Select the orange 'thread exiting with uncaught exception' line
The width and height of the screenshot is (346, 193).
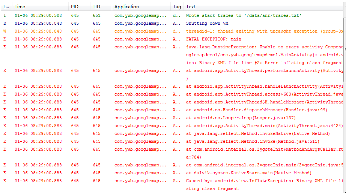pyautogui.click(x=172, y=31)
